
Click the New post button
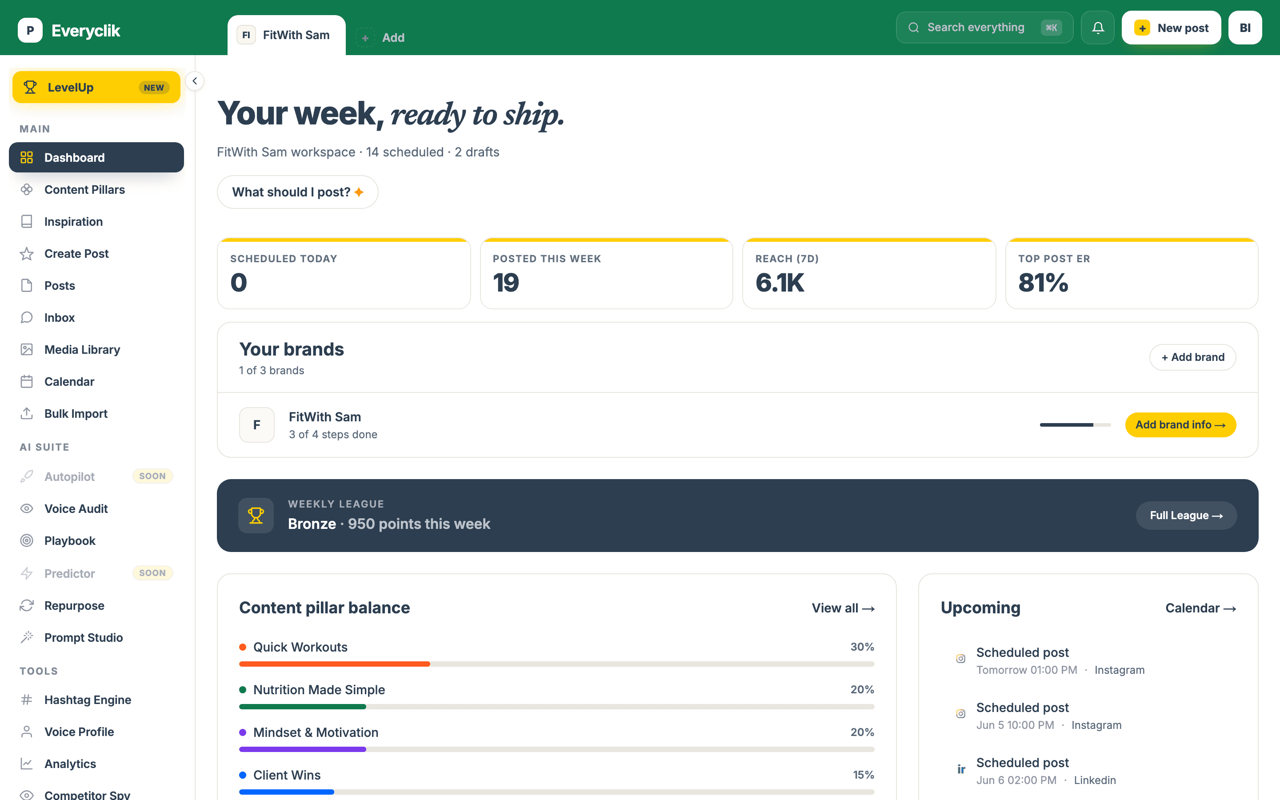click(x=1171, y=28)
